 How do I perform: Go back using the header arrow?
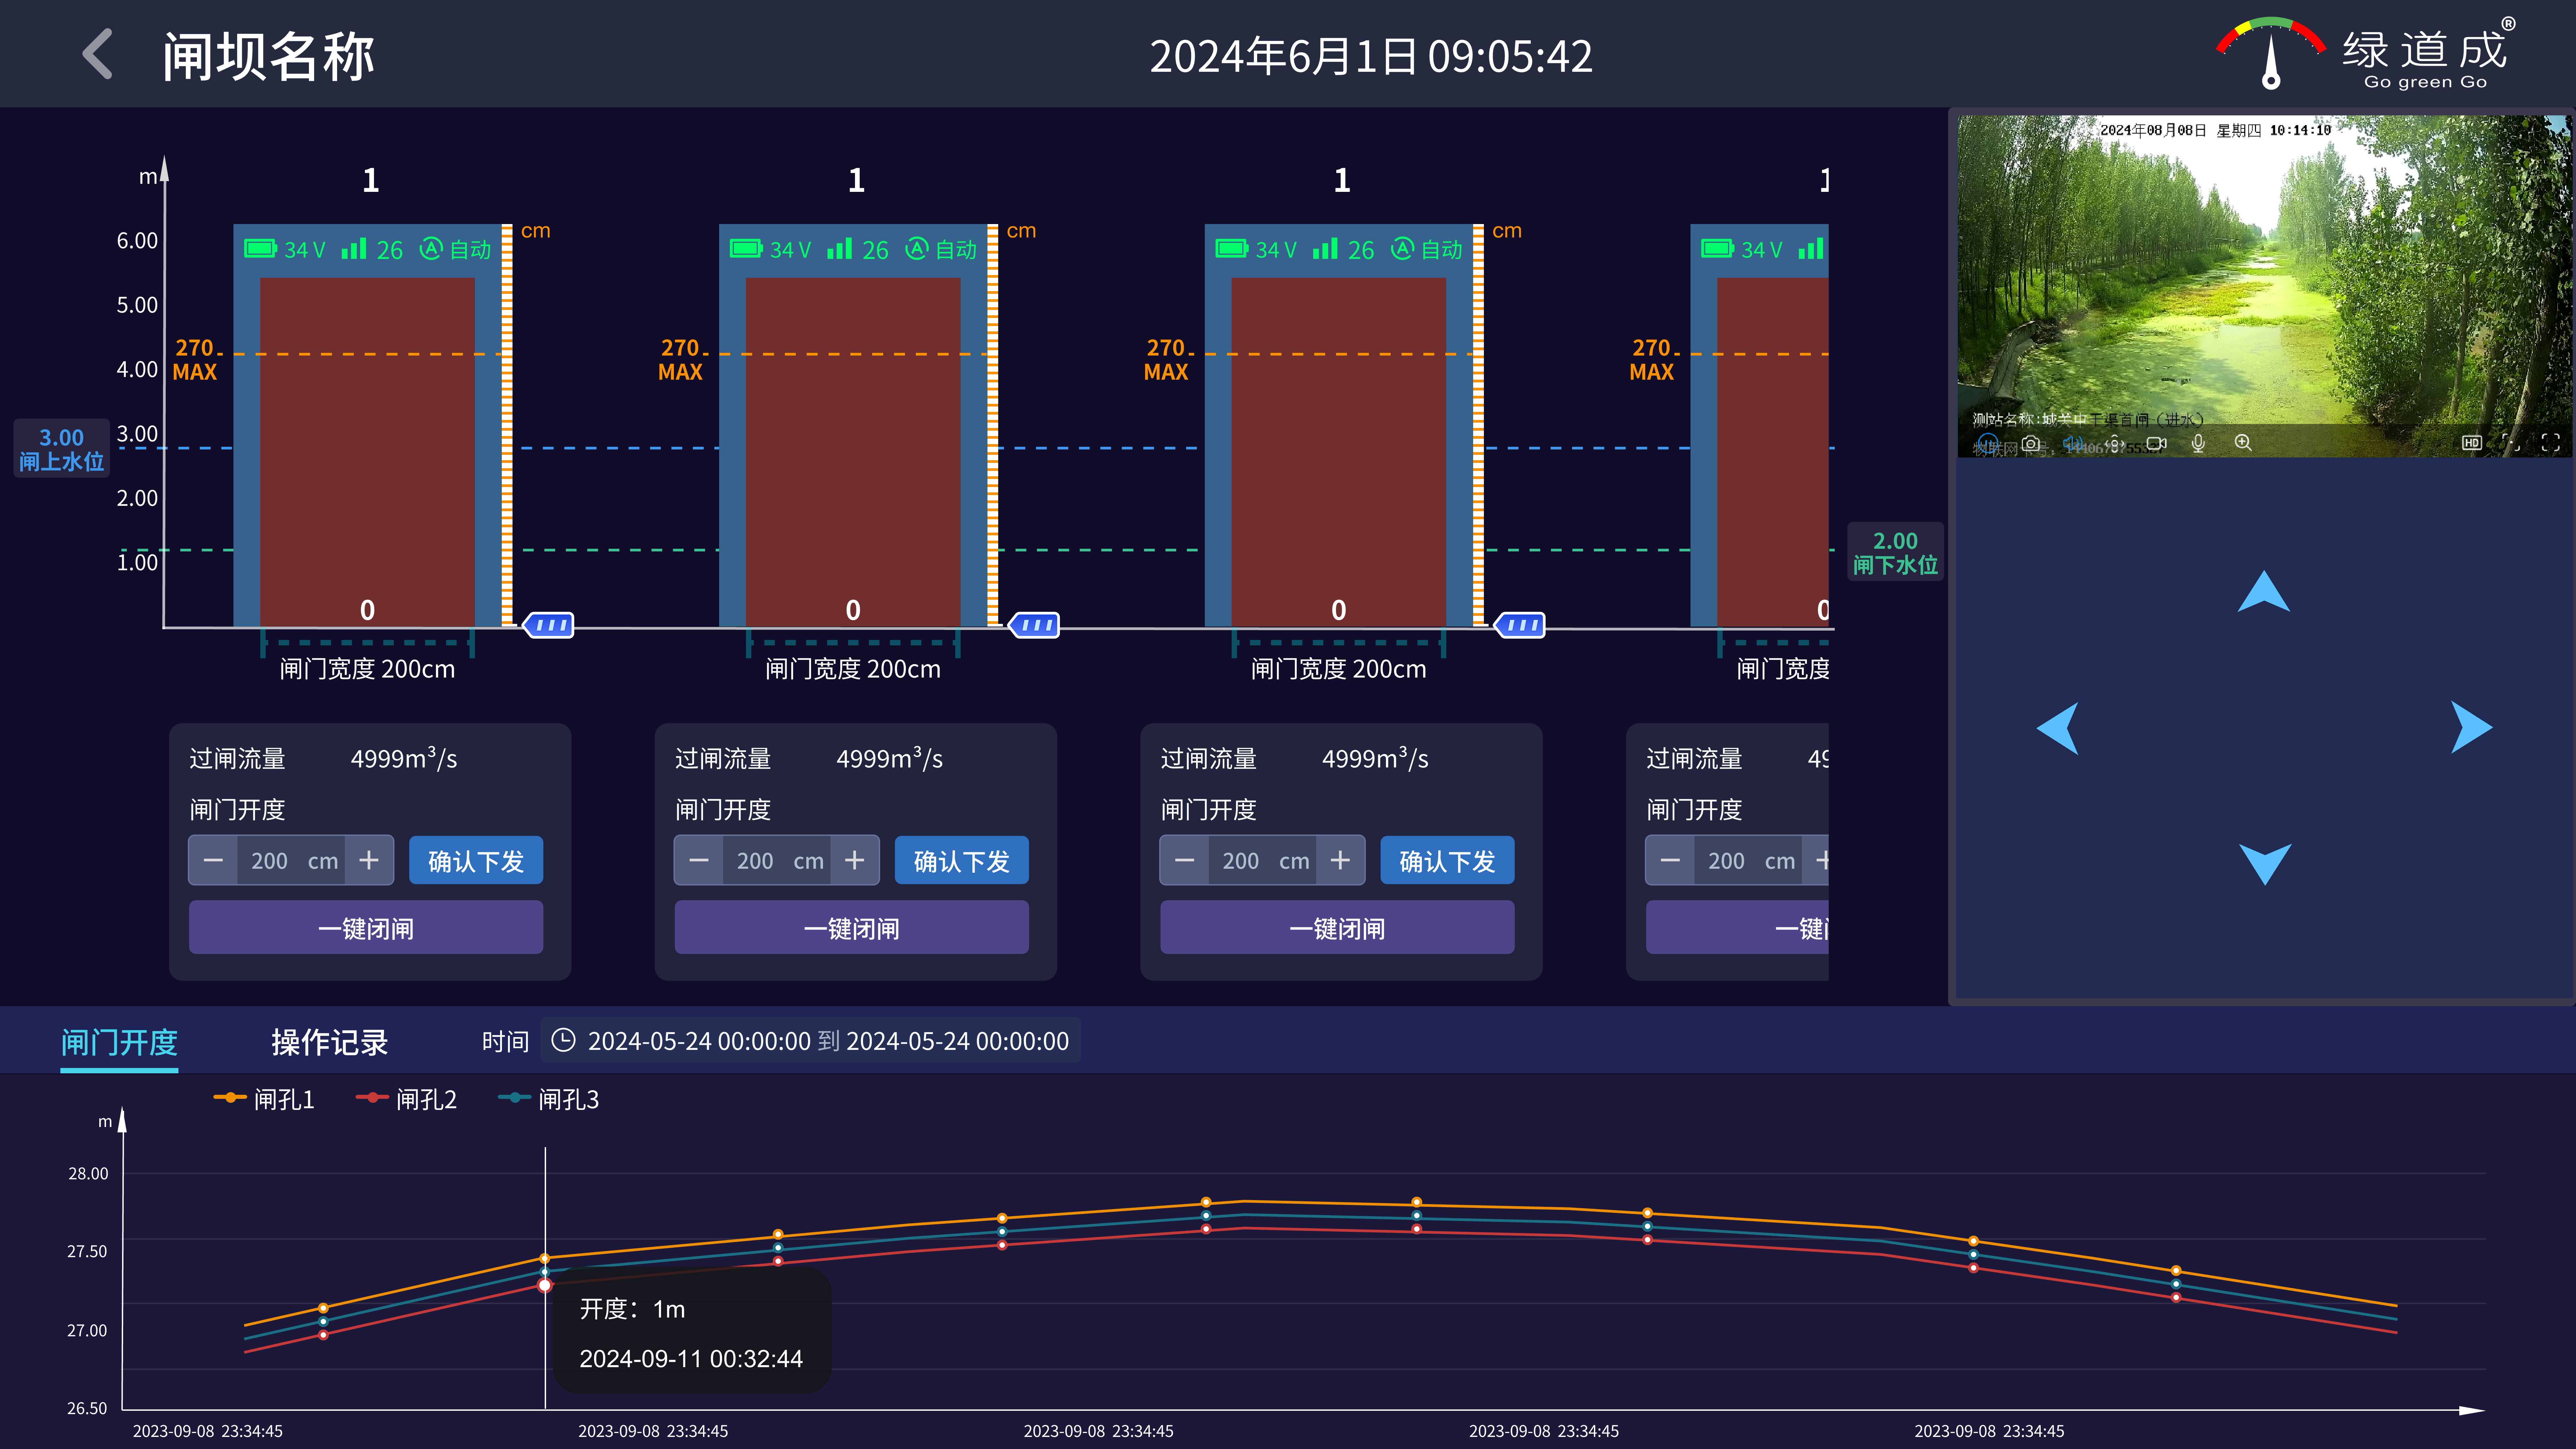tap(97, 54)
